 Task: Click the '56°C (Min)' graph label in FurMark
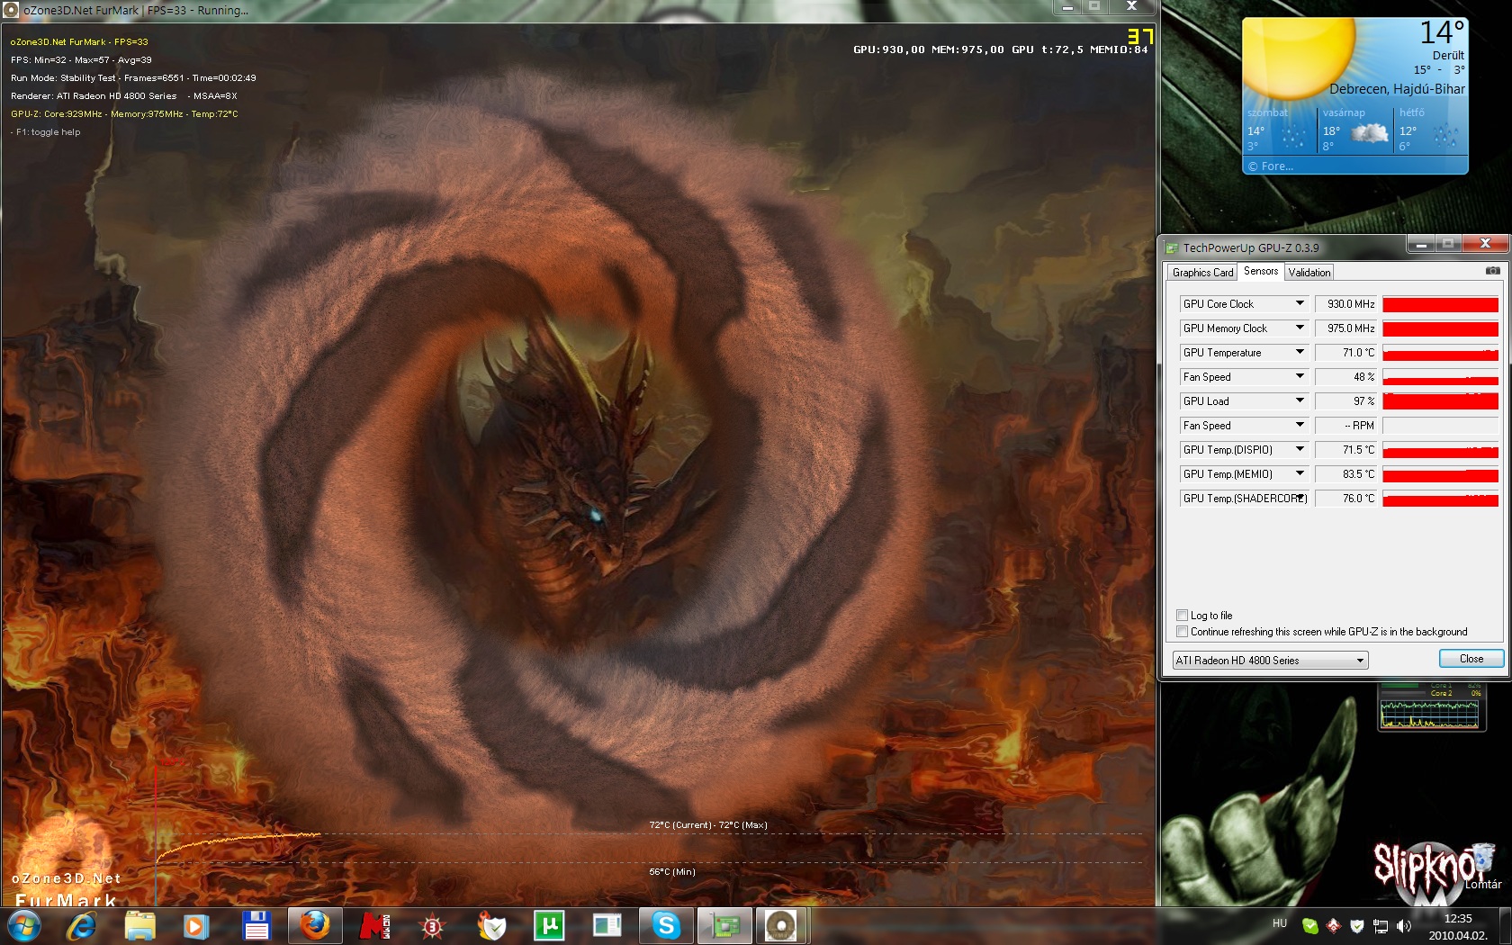pos(672,872)
